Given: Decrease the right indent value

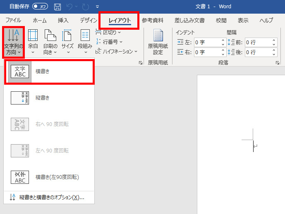Looking at the screenshot, I should coord(223,55).
